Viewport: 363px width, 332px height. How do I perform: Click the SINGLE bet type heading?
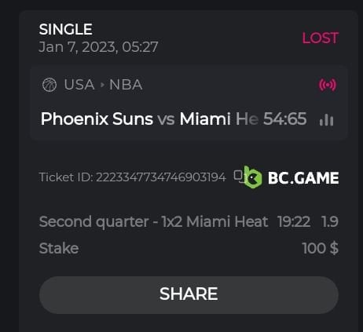[66, 29]
